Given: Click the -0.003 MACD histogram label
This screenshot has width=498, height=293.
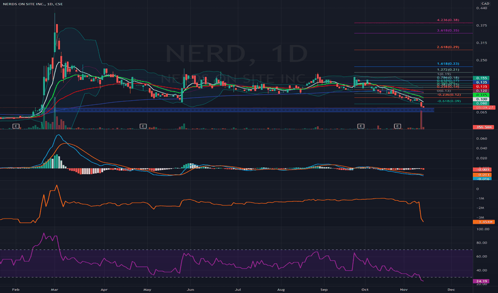Looking at the screenshot, I should point(482,169).
